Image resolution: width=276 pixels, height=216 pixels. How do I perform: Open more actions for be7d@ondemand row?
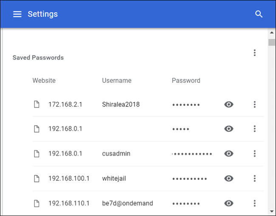255,203
